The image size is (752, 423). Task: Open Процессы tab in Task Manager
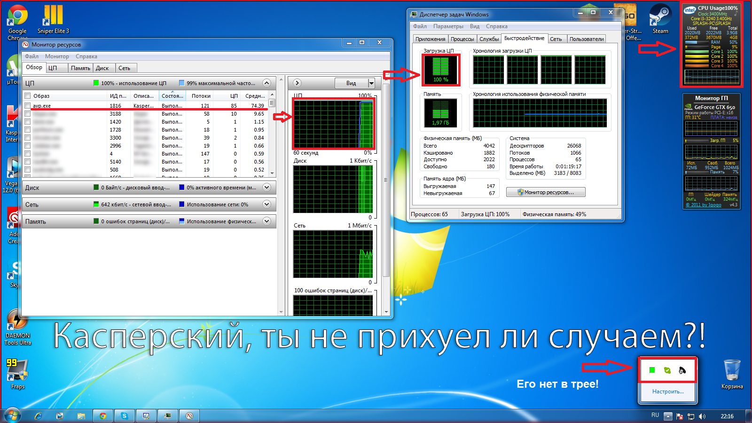pyautogui.click(x=462, y=39)
